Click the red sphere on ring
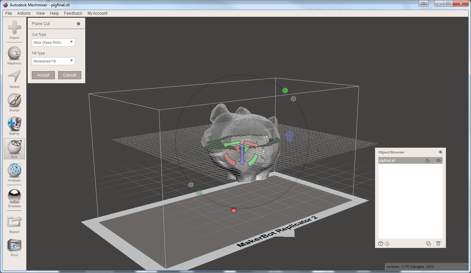This screenshot has height=273, width=471. [x=234, y=210]
